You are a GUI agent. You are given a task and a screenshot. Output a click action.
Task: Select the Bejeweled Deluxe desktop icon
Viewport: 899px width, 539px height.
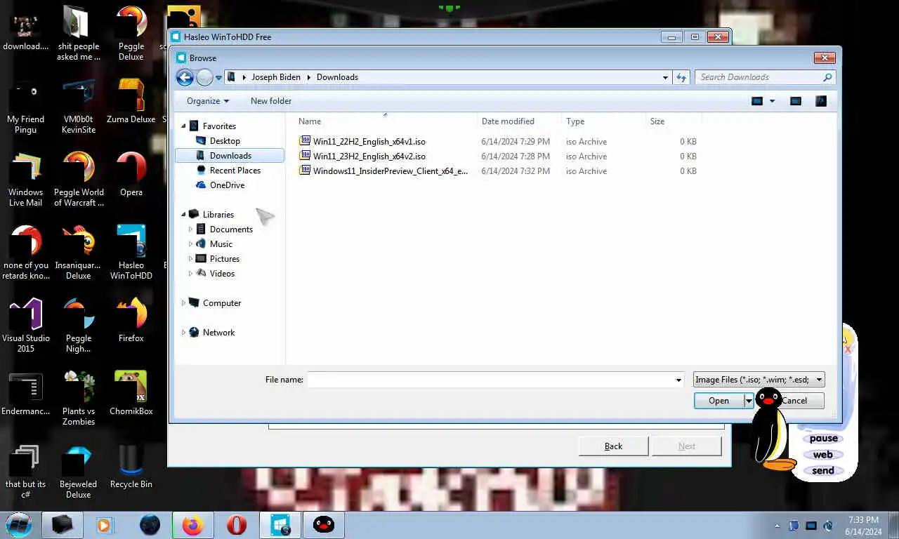pyautogui.click(x=79, y=471)
